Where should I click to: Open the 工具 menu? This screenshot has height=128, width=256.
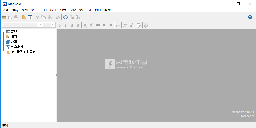(x=44, y=10)
